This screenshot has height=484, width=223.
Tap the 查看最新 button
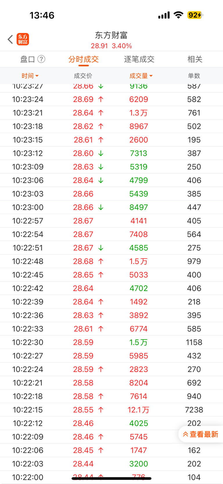[x=201, y=434]
